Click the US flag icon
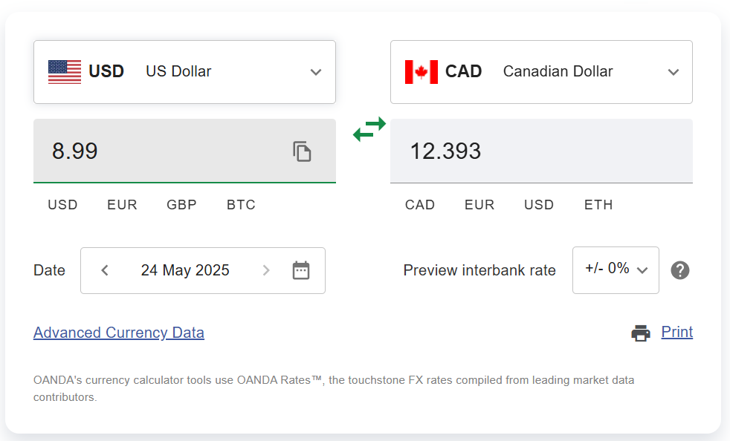730x441 pixels. (65, 72)
